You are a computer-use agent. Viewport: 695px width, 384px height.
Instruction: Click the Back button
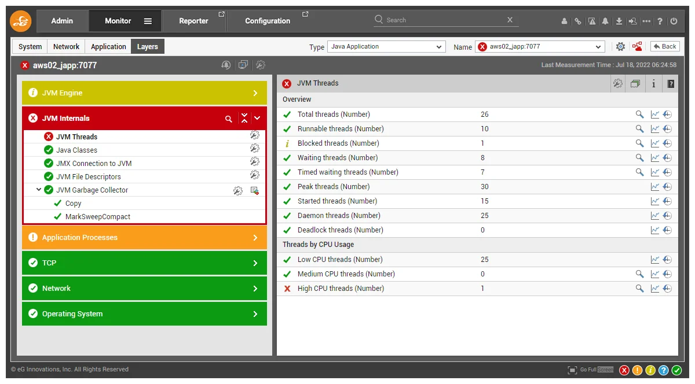click(x=664, y=47)
